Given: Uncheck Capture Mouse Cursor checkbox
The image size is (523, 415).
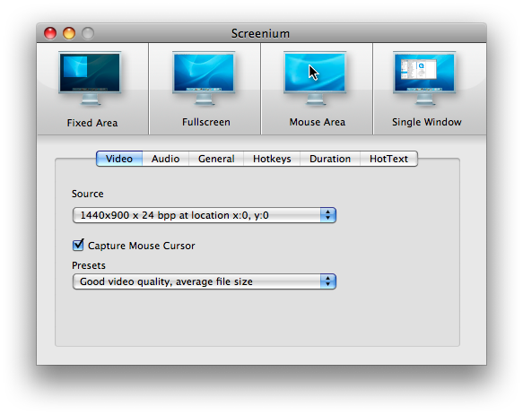Looking at the screenshot, I should [78, 245].
